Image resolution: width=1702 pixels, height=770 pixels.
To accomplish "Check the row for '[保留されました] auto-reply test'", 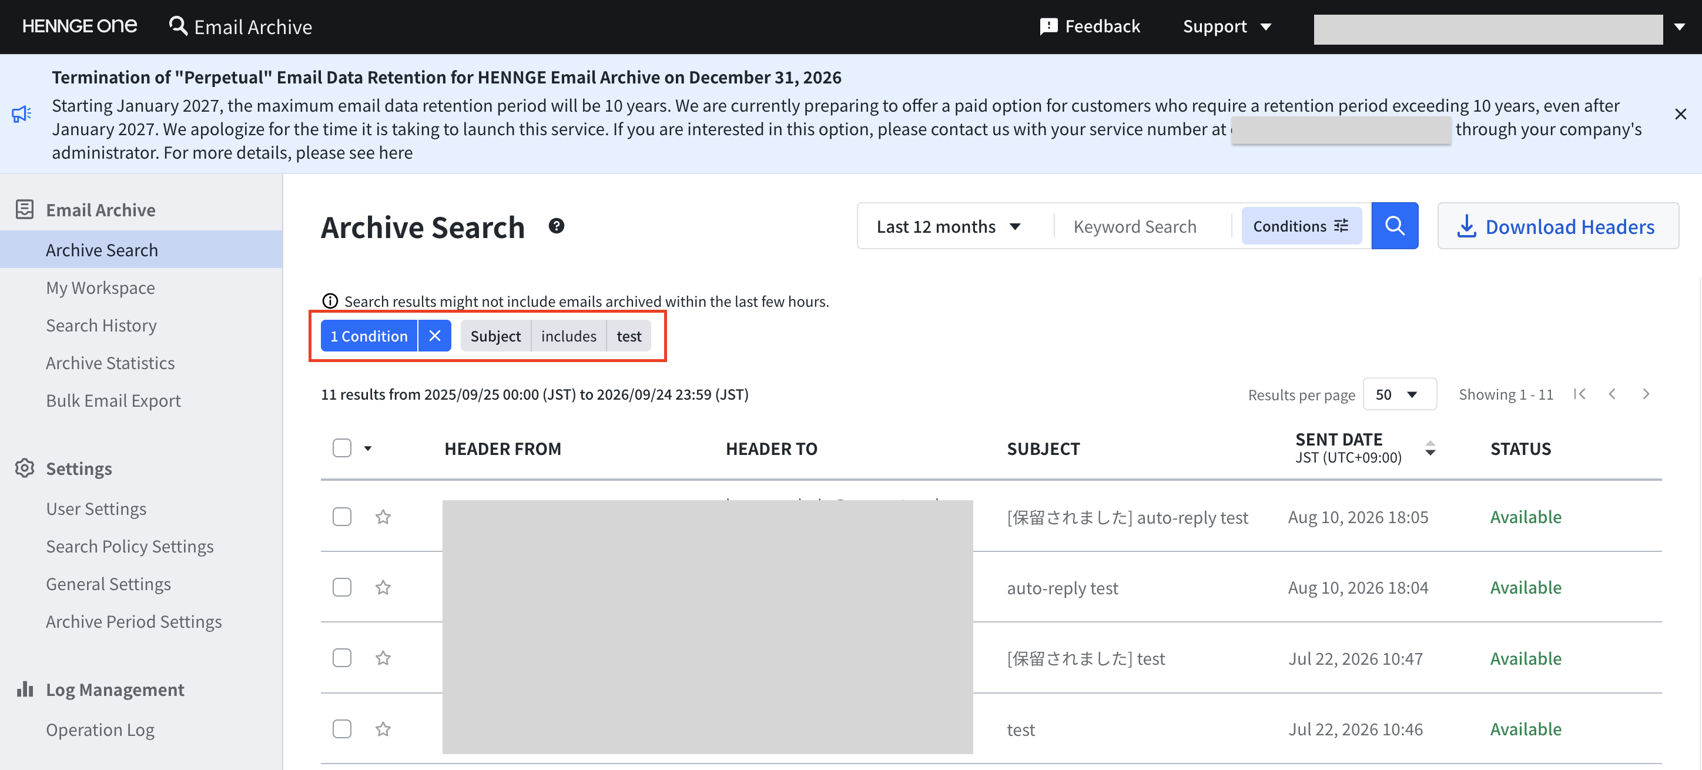I will (x=341, y=516).
